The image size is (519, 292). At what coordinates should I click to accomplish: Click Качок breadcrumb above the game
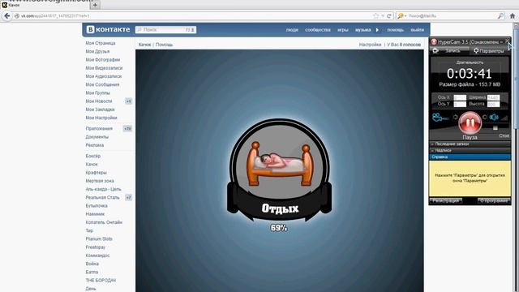144,45
